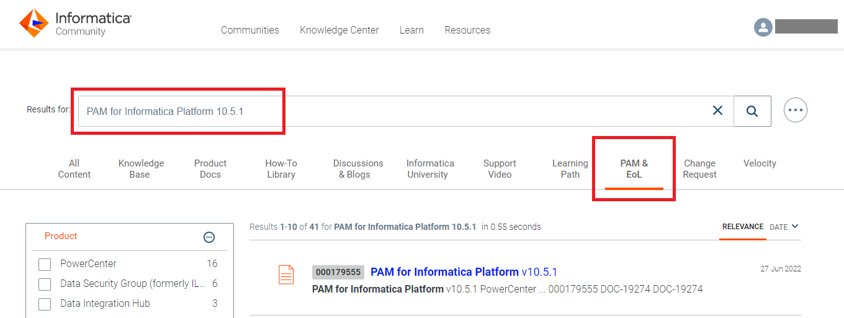The width and height of the screenshot is (844, 318).
Task: Click the 000179555 article ID badge
Action: click(338, 272)
